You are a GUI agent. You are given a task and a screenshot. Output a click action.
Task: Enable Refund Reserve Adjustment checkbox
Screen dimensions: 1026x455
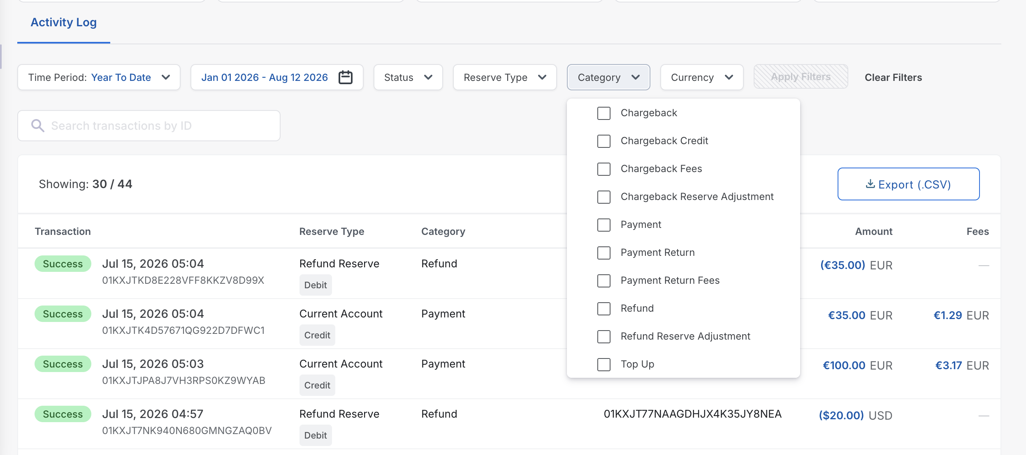click(604, 336)
